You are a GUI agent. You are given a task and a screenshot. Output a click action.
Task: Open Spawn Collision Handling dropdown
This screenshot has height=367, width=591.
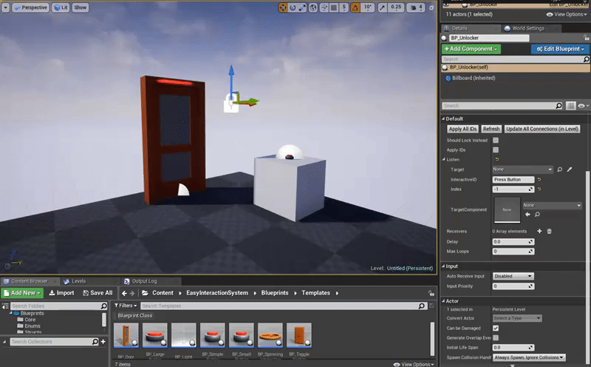coord(529,357)
